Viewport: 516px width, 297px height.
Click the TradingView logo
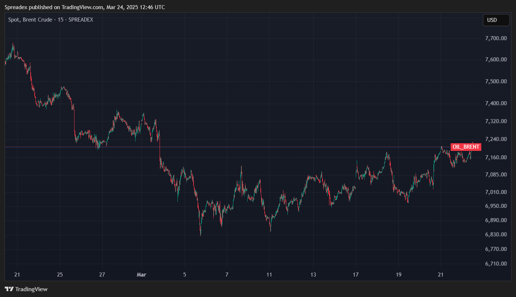(x=26, y=289)
